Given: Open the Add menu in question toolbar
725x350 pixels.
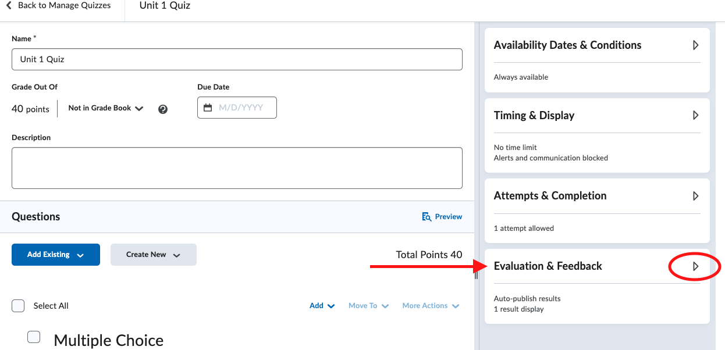Looking at the screenshot, I should pyautogui.click(x=322, y=306).
